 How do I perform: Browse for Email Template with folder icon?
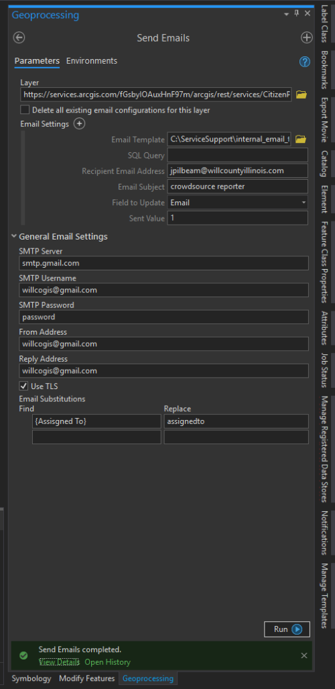point(301,140)
